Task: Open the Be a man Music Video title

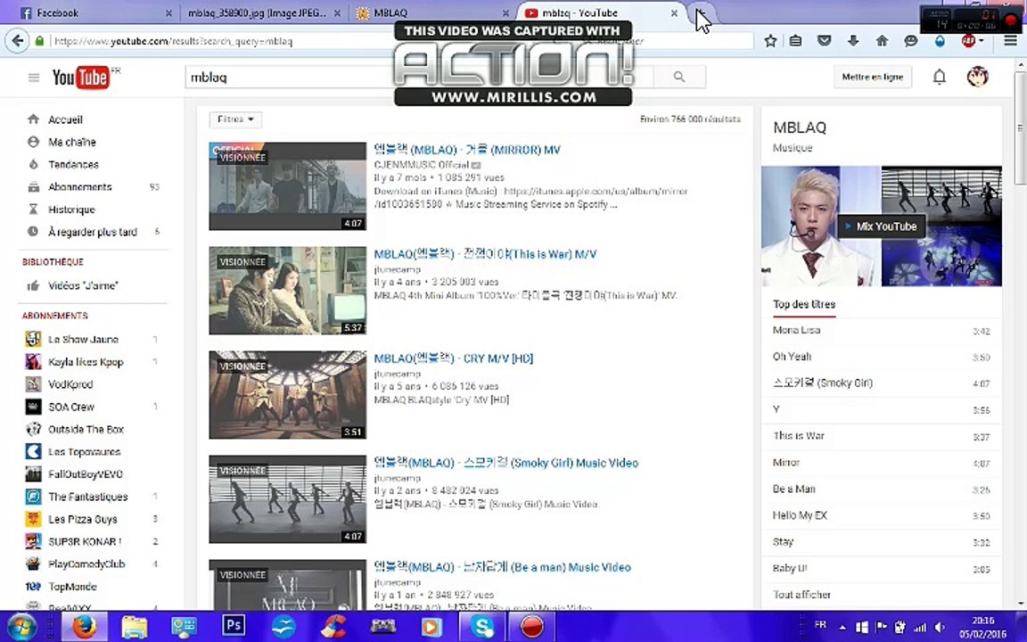Action: [503, 567]
